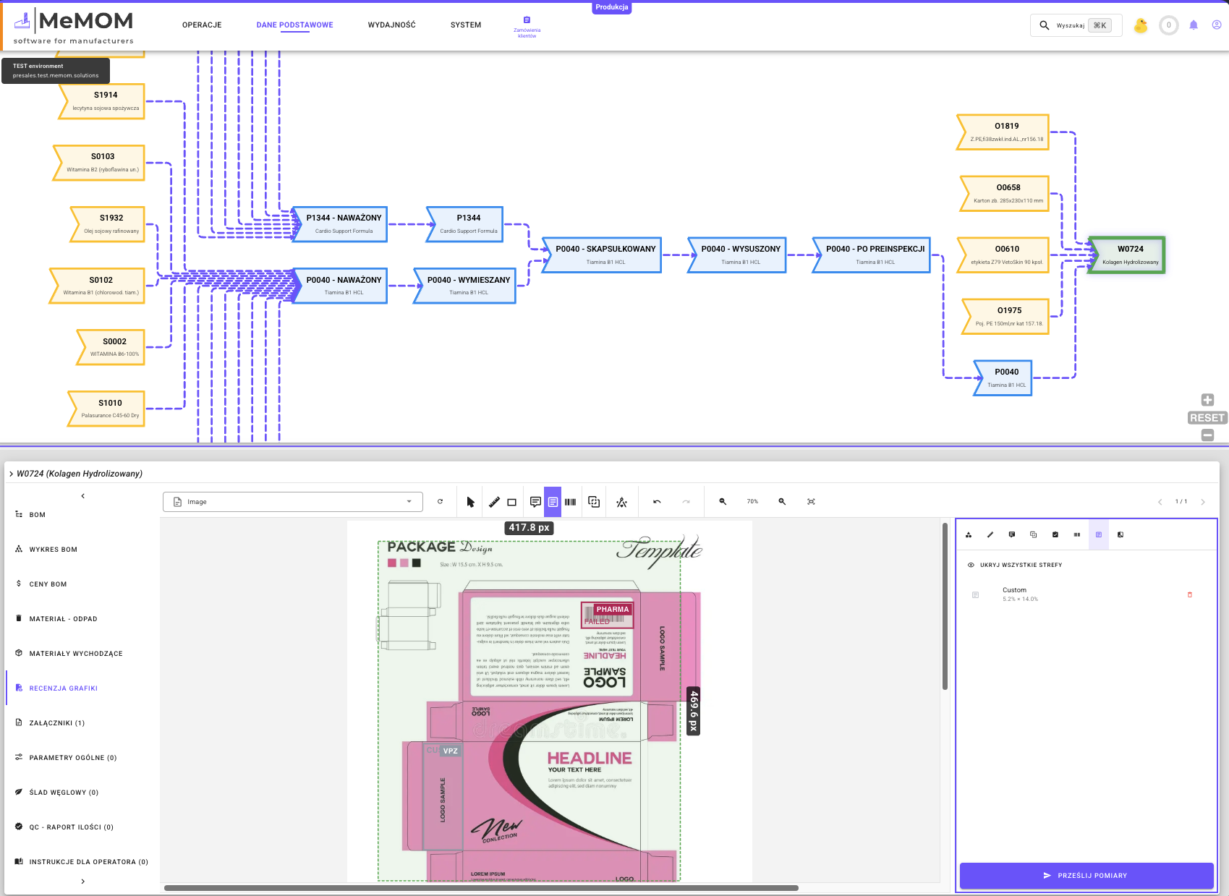Screen dimensions: 1229x896
Task: Open notifications bell
Action: click(1194, 25)
